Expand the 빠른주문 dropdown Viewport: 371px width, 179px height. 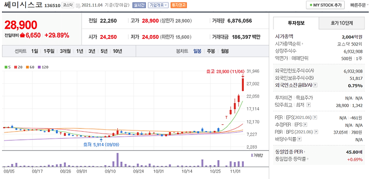pyautogui.click(x=360, y=5)
